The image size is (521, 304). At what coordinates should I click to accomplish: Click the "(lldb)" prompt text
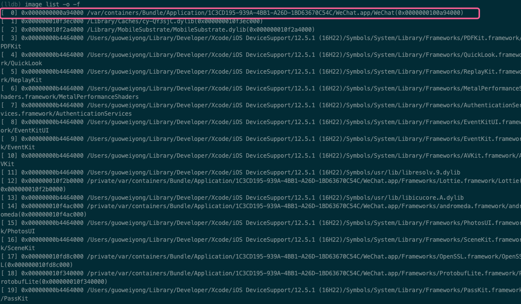(11, 4)
